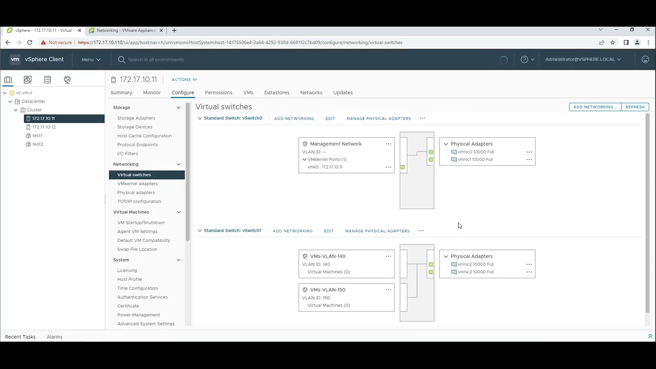656x369 pixels.
Task: Collapse the Storage settings section
Action: (178, 108)
